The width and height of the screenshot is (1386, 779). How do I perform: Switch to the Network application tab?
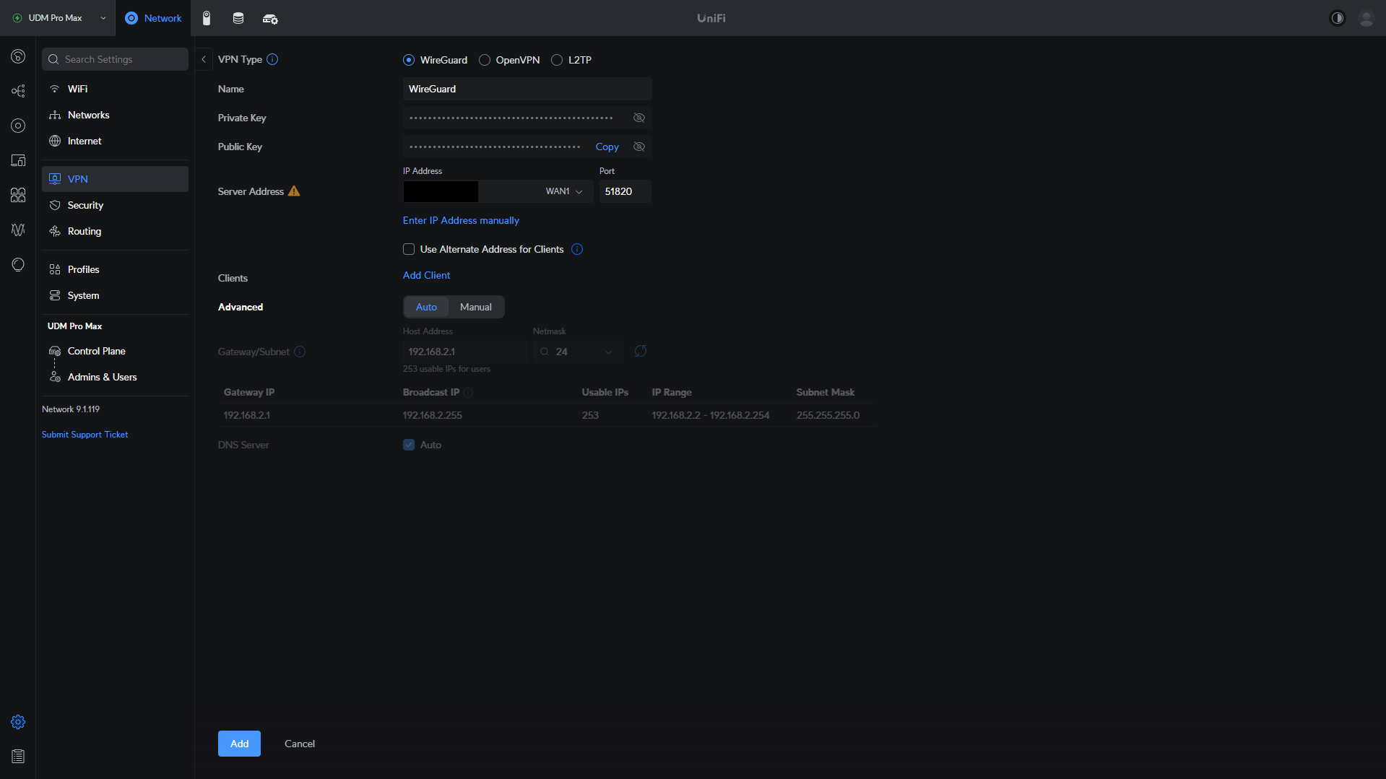pyautogui.click(x=154, y=18)
